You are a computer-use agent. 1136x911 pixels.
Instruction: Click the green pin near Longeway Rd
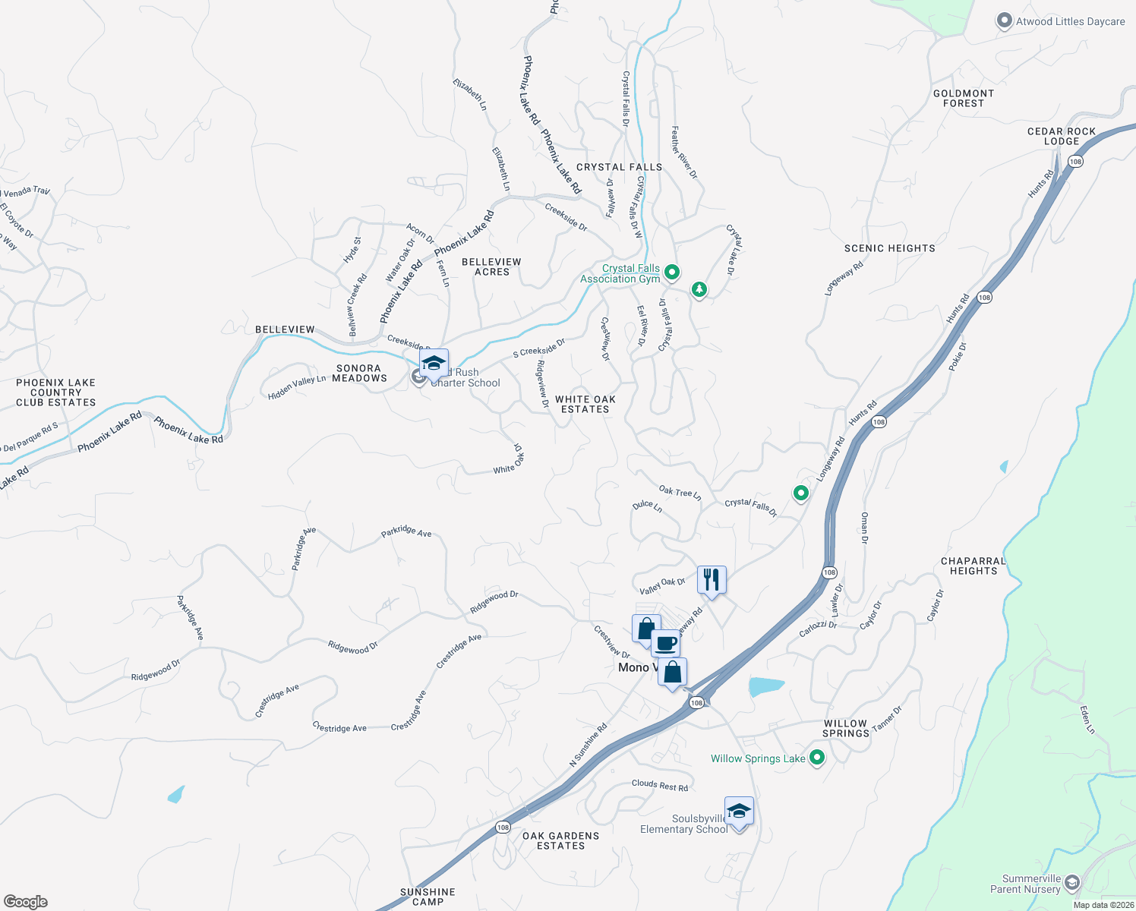800,494
